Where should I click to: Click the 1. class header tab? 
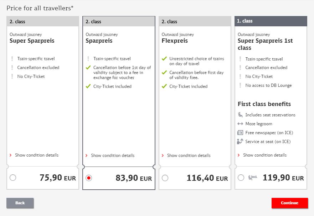[x=271, y=21]
